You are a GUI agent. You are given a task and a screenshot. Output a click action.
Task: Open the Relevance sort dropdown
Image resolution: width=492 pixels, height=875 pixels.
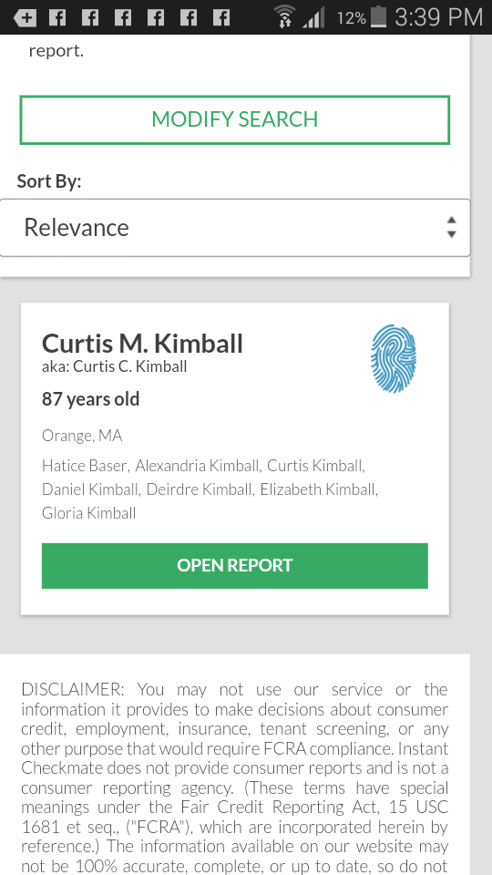pos(235,228)
